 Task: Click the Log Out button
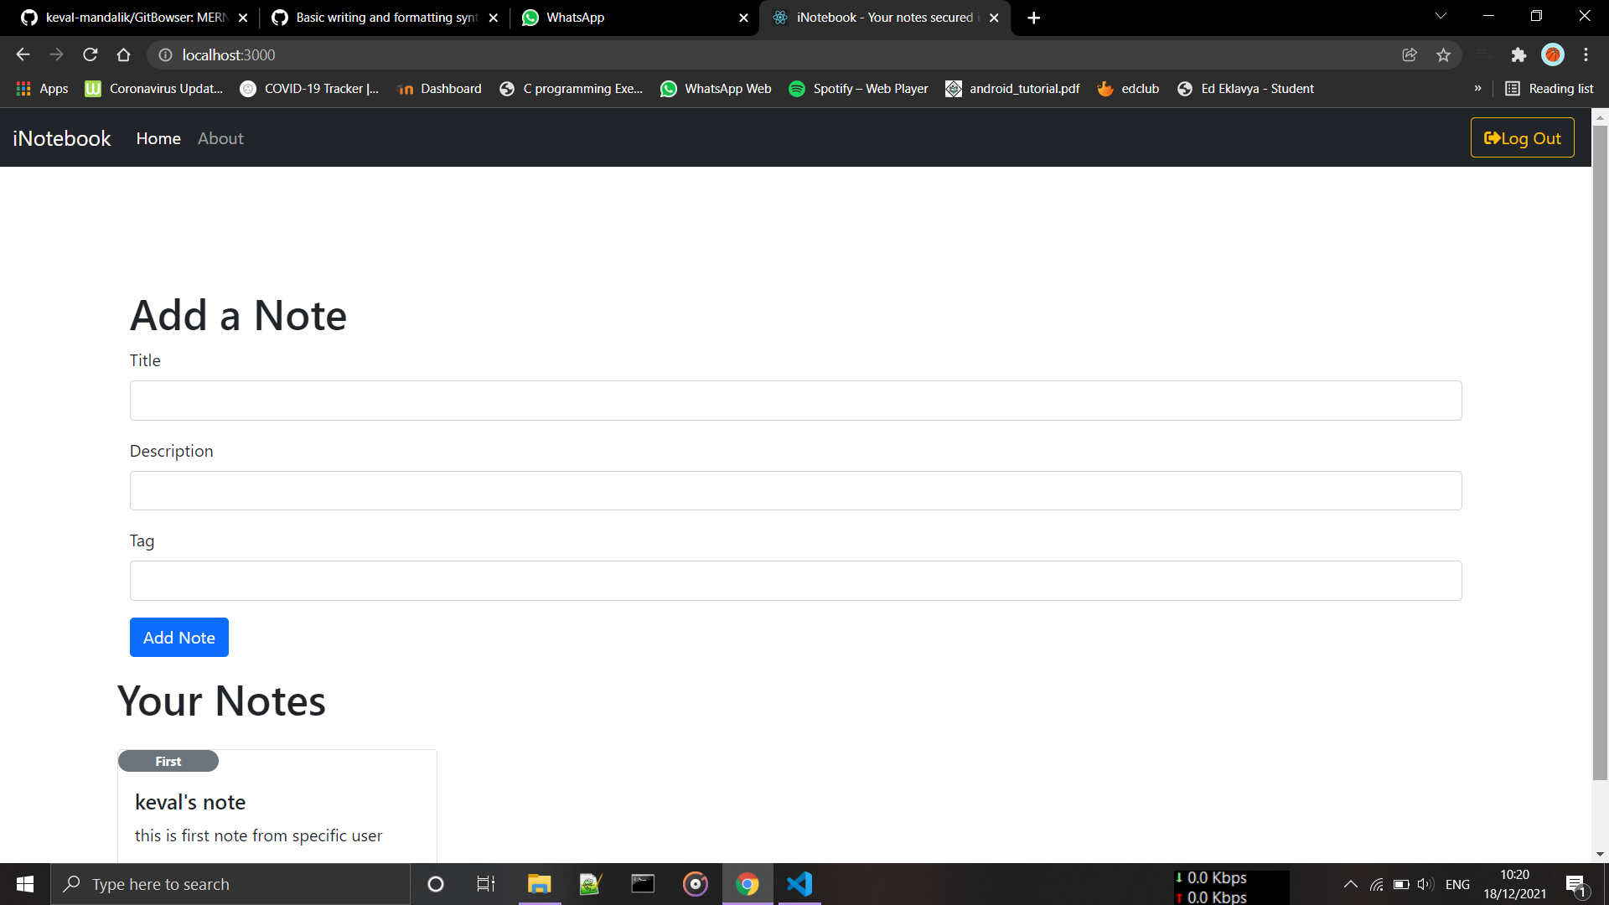[1522, 137]
